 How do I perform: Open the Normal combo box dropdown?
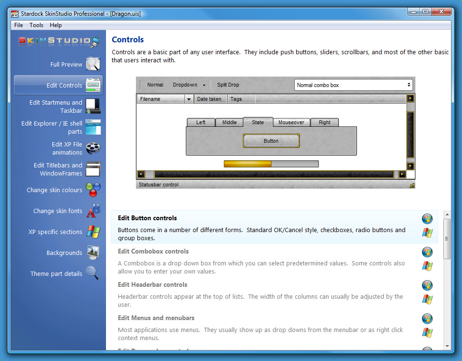353,85
